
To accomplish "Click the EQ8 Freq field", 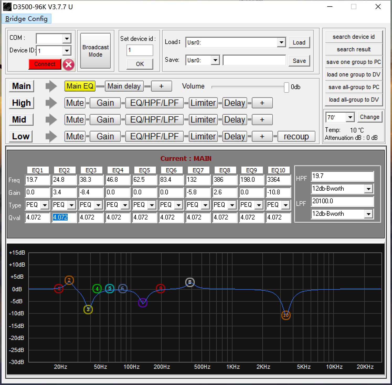I will 225,180.
